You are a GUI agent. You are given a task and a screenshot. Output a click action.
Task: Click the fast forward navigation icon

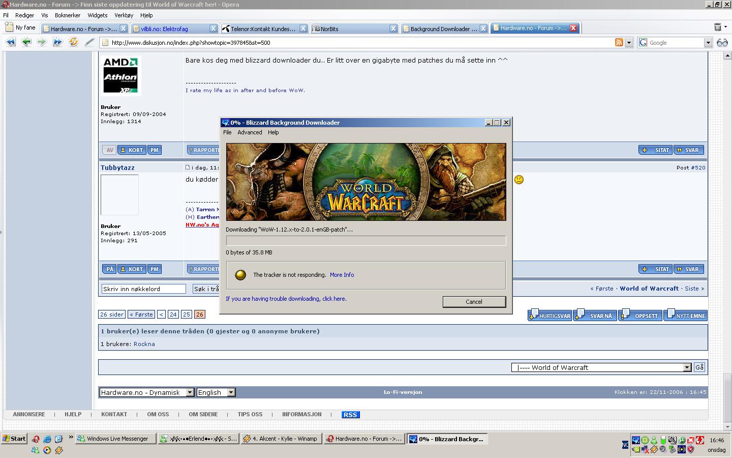(58, 42)
